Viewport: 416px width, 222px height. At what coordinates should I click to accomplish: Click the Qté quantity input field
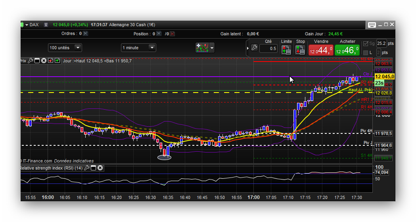coord(268,48)
